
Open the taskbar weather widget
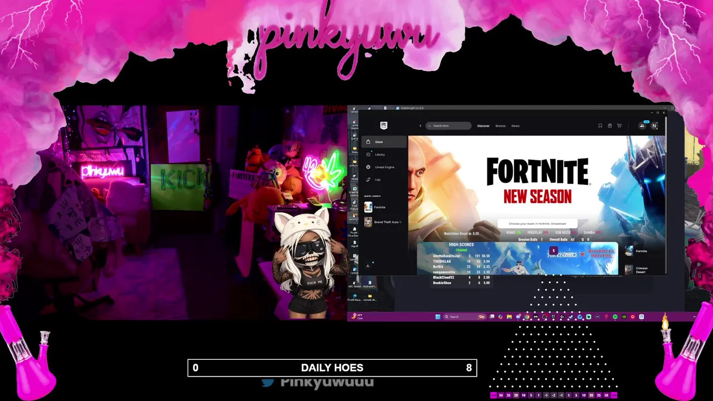click(357, 316)
